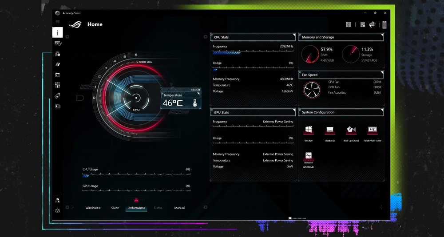The height and width of the screenshot is (237, 444).
Task: Open the Scenario Profiles sidebar icon
Action: (58, 75)
